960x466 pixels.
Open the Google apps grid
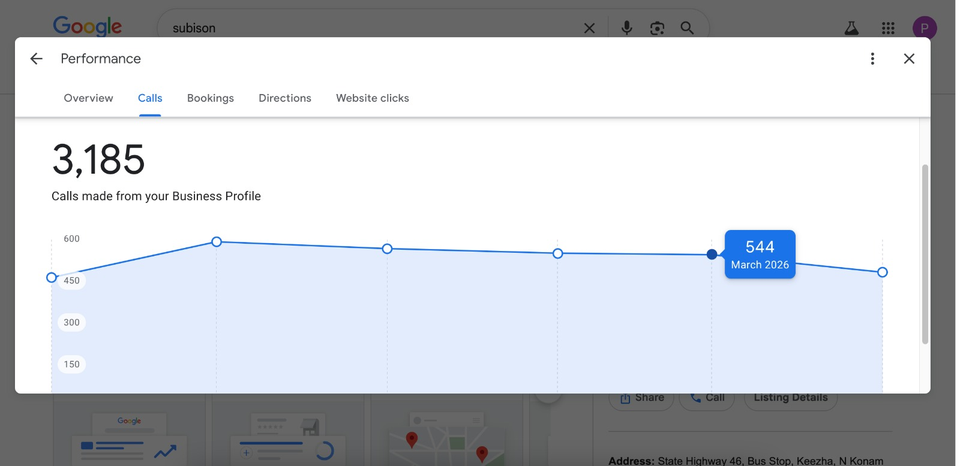[x=888, y=28]
